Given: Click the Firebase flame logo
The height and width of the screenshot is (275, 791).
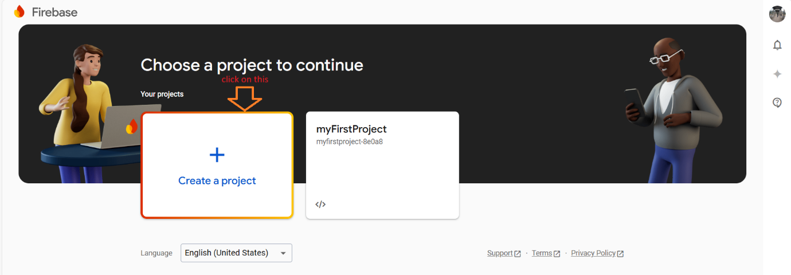Looking at the screenshot, I should 19,12.
